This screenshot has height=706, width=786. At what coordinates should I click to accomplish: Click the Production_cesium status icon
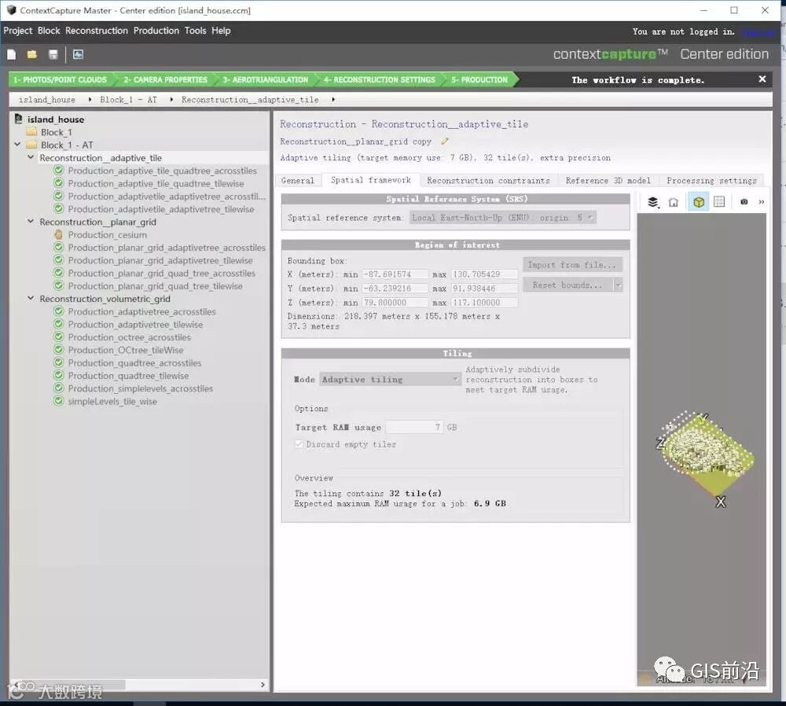click(x=59, y=234)
